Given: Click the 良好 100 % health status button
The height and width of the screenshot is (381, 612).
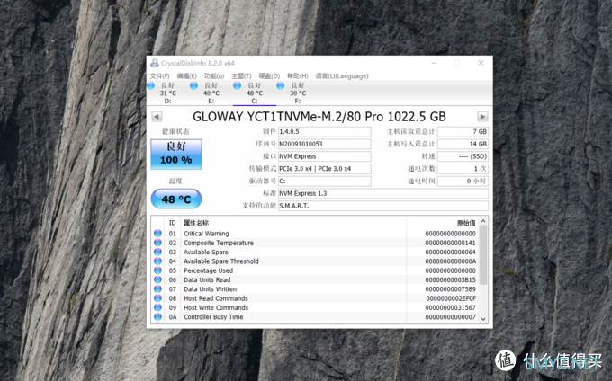Looking at the screenshot, I should coord(176,155).
